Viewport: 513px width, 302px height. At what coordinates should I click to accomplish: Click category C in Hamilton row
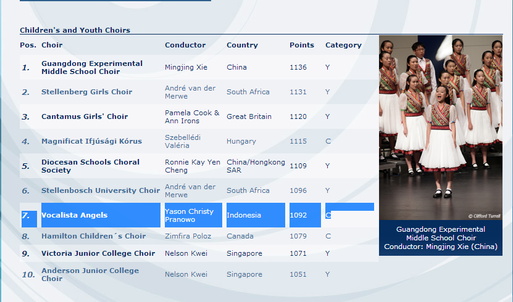pos(328,236)
